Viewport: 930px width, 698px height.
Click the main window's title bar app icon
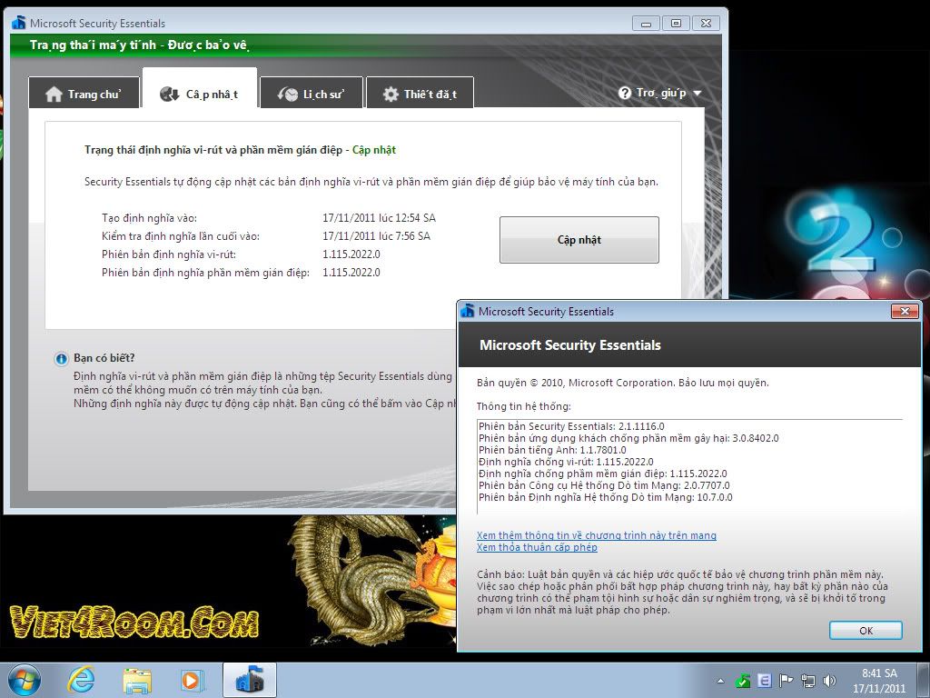tap(19, 23)
